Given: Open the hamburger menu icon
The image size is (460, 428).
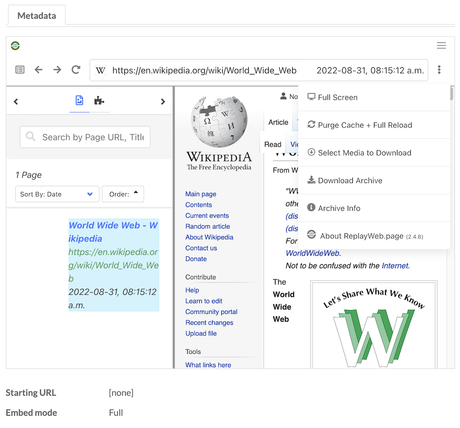Looking at the screenshot, I should [x=441, y=46].
